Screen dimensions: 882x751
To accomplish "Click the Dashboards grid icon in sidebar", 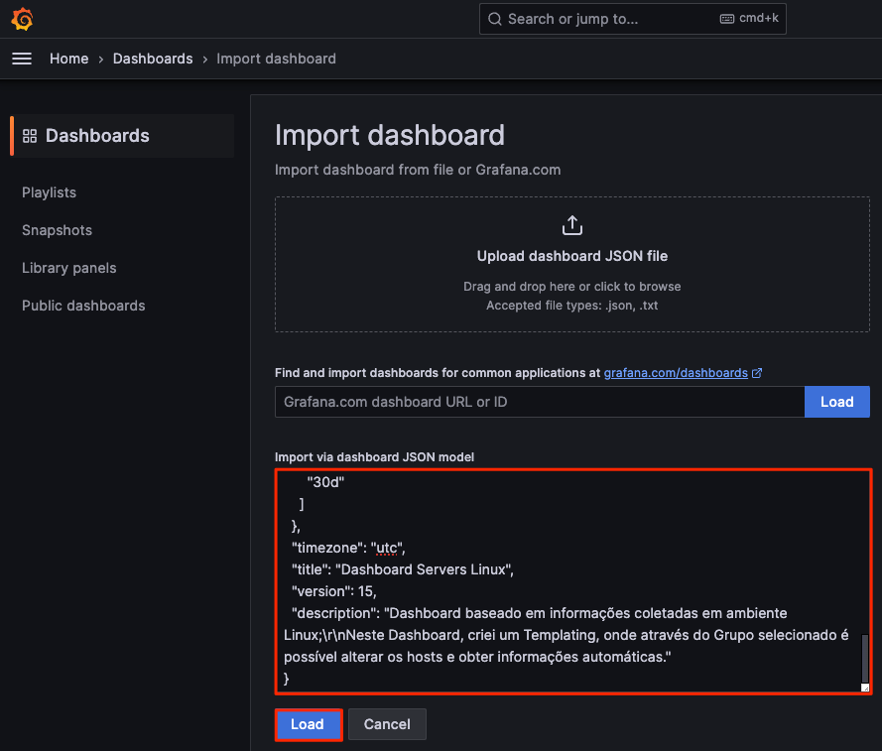I will coord(29,136).
